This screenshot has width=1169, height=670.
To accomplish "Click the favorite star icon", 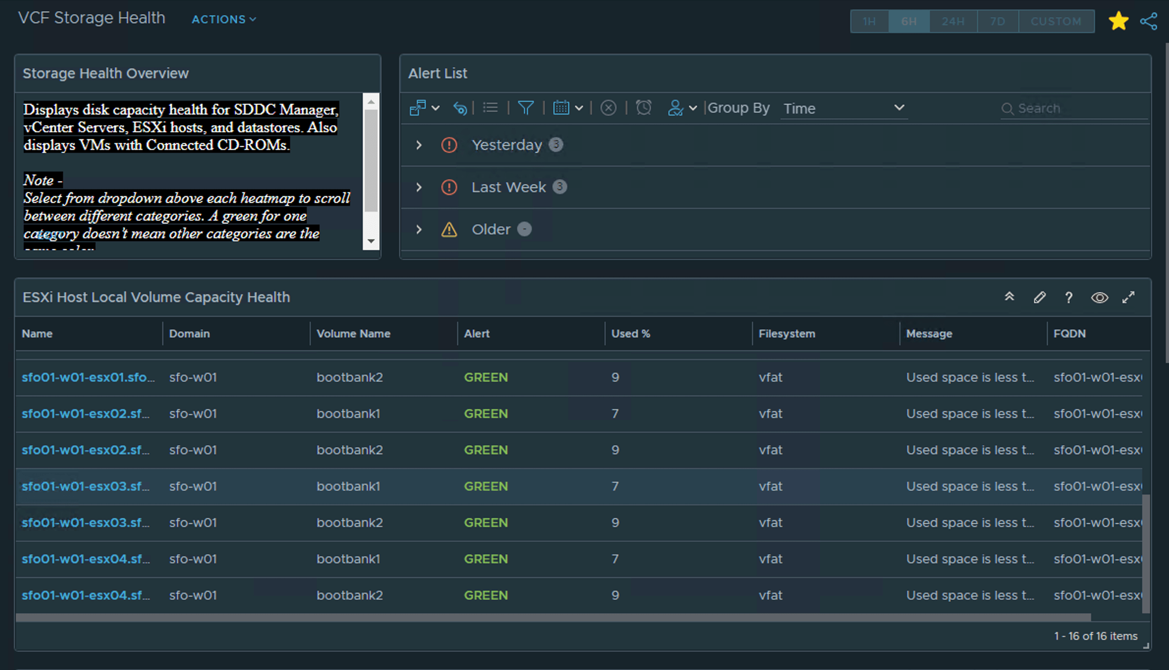I will coord(1118,21).
